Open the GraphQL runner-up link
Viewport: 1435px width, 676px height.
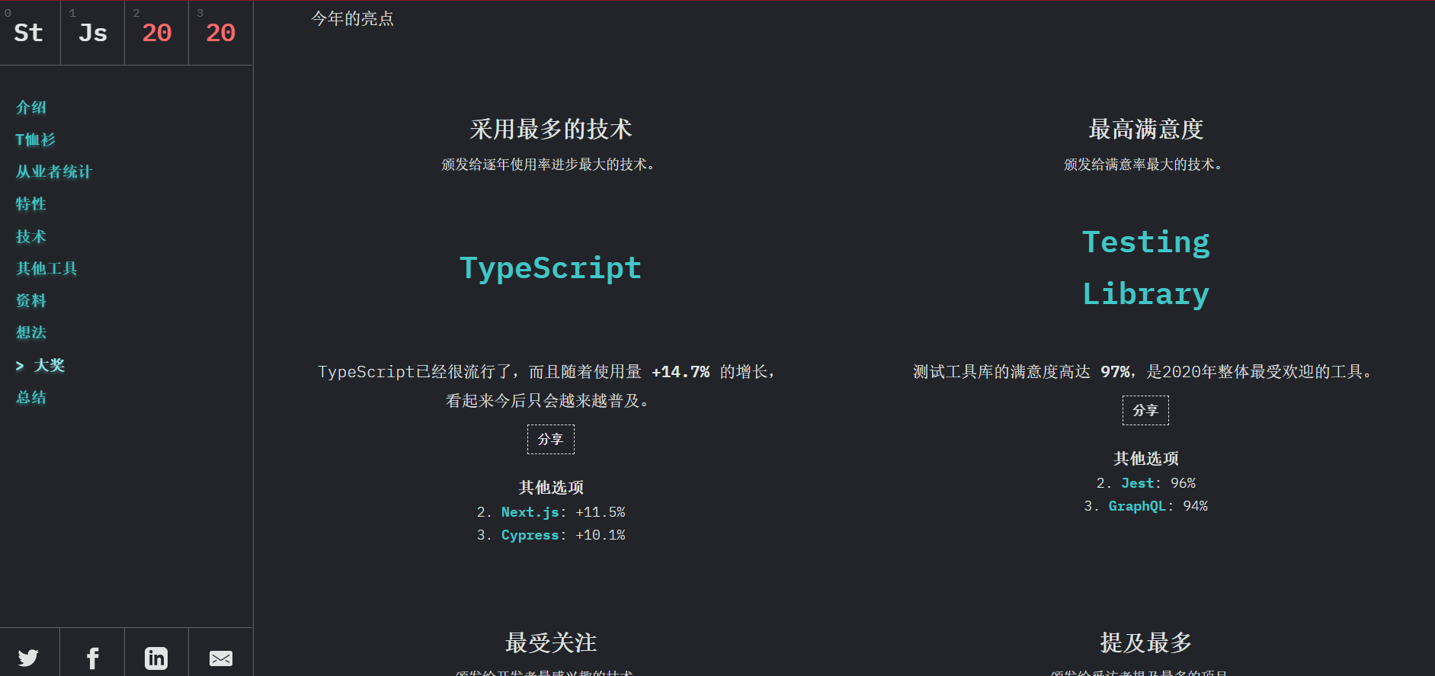pos(1137,506)
